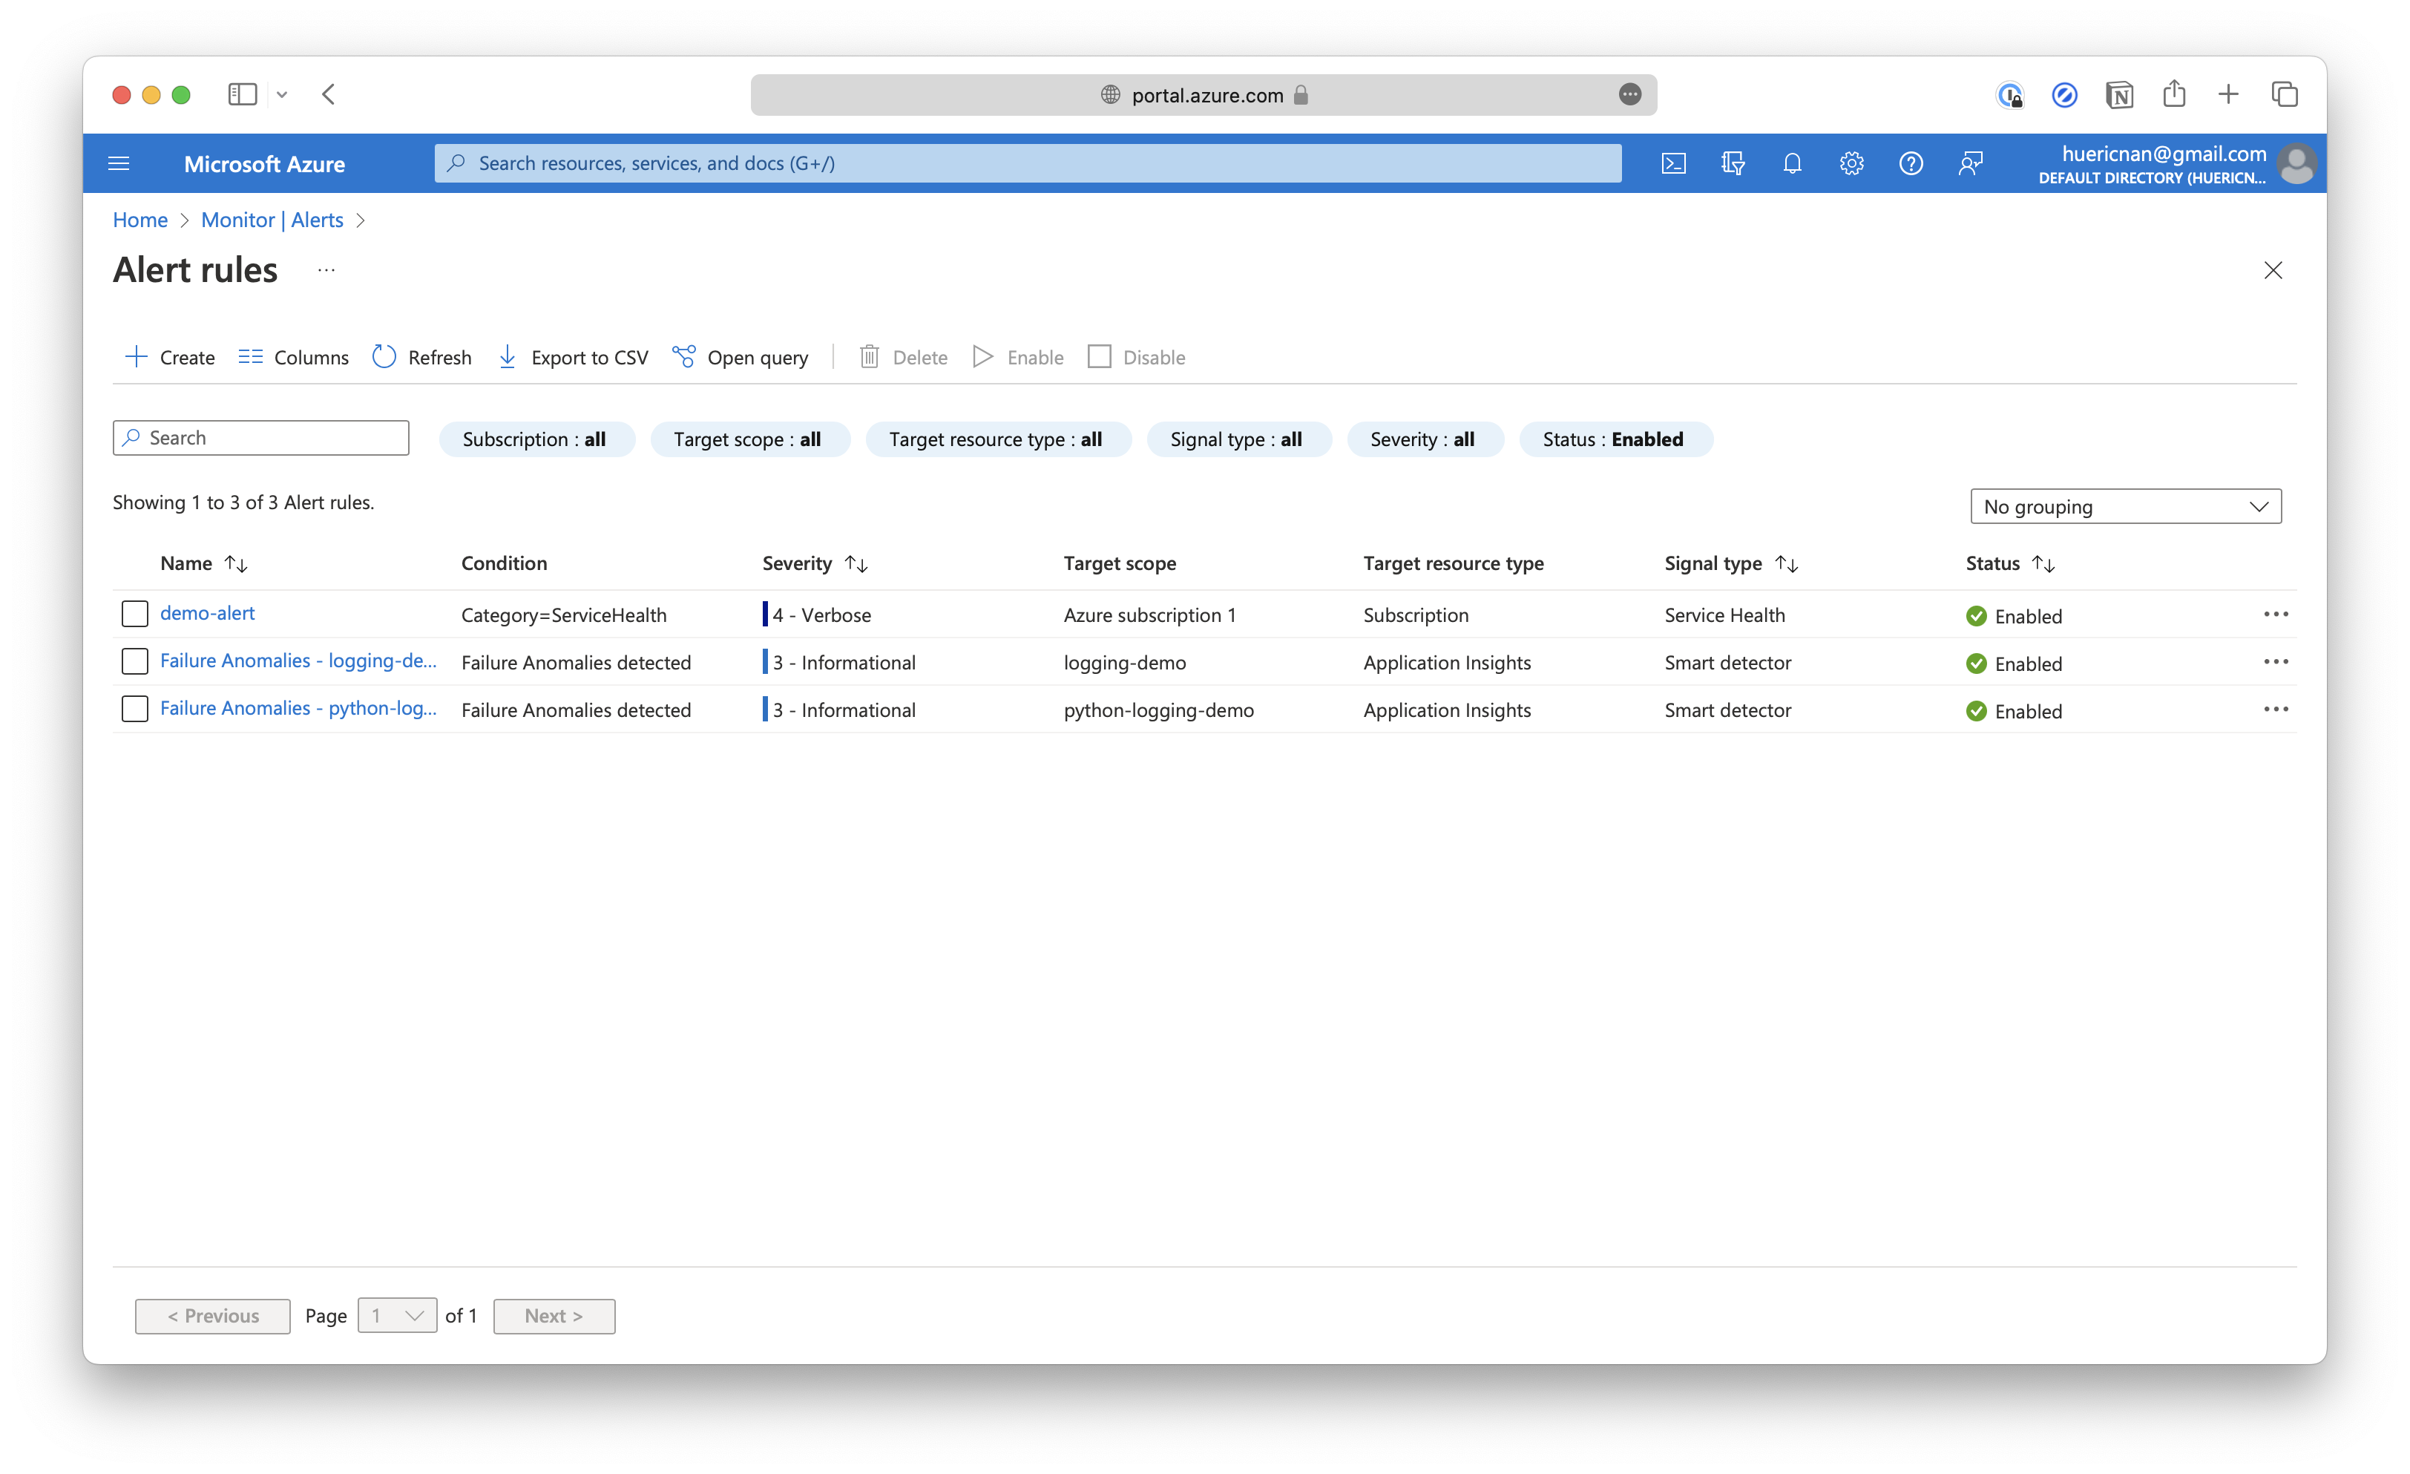The height and width of the screenshot is (1474, 2410).
Task: Click the Next page button
Action: click(x=554, y=1316)
